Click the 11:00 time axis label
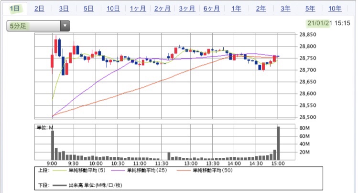 140,163
